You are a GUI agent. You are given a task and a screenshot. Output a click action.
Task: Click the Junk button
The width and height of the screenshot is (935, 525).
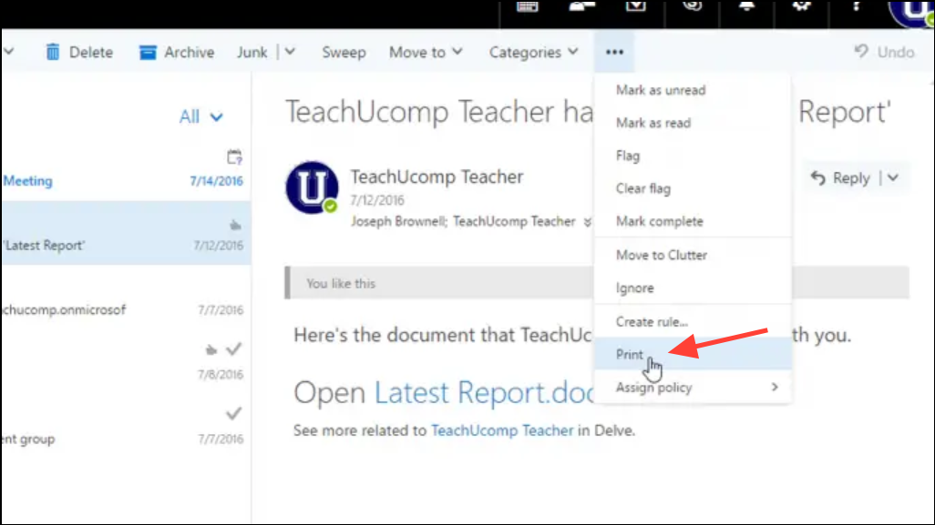click(x=252, y=53)
